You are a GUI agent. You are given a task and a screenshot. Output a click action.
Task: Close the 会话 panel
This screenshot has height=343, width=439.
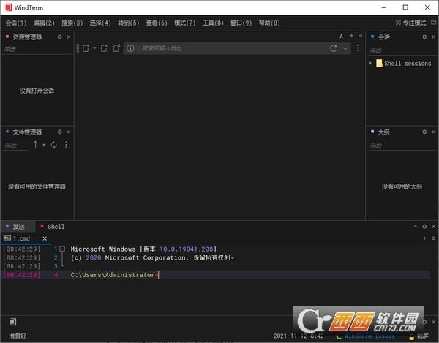coord(434,37)
